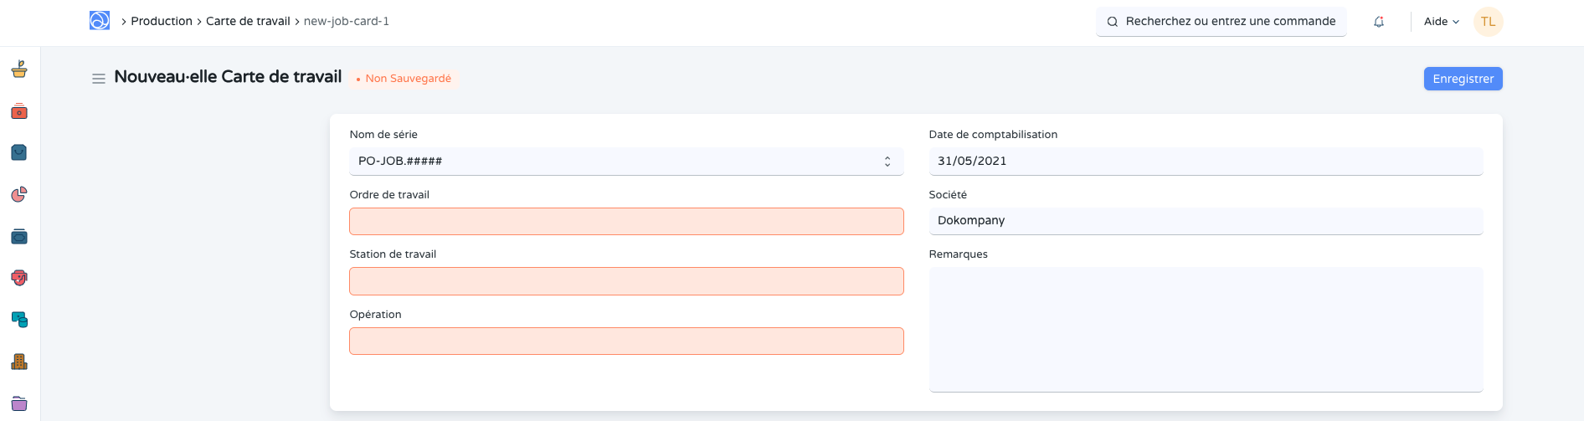Click the Ordre de travail field
This screenshot has width=1584, height=421.
(x=625, y=222)
